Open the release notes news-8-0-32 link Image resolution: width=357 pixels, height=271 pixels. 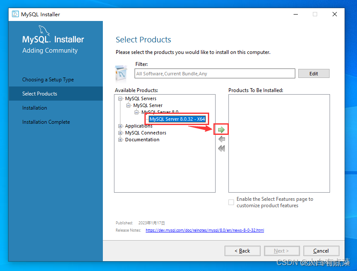click(x=205, y=230)
